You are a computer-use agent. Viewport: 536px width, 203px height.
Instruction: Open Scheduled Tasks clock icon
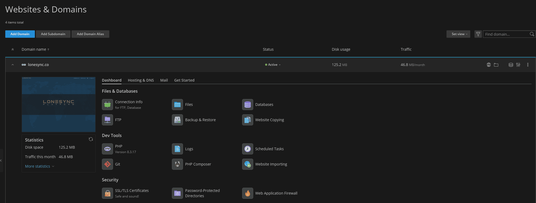(247, 149)
